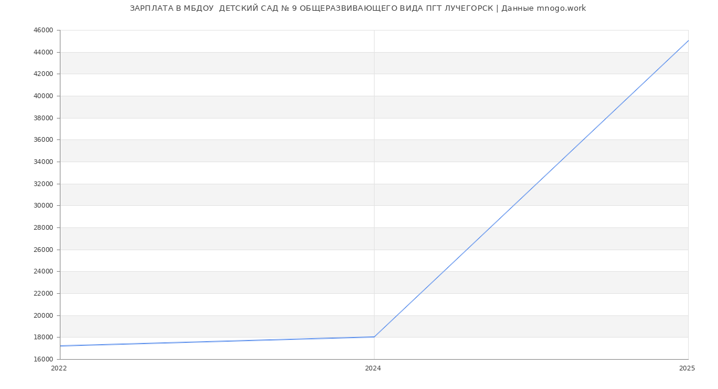Select the 2022 x-axis label

59,369
